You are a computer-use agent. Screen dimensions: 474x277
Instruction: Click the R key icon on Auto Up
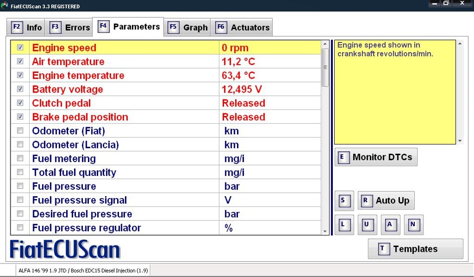tap(366, 201)
